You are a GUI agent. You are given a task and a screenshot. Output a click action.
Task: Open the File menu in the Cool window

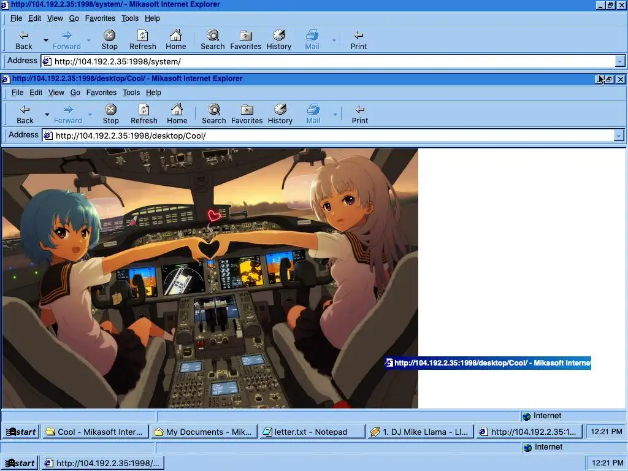[x=17, y=93]
